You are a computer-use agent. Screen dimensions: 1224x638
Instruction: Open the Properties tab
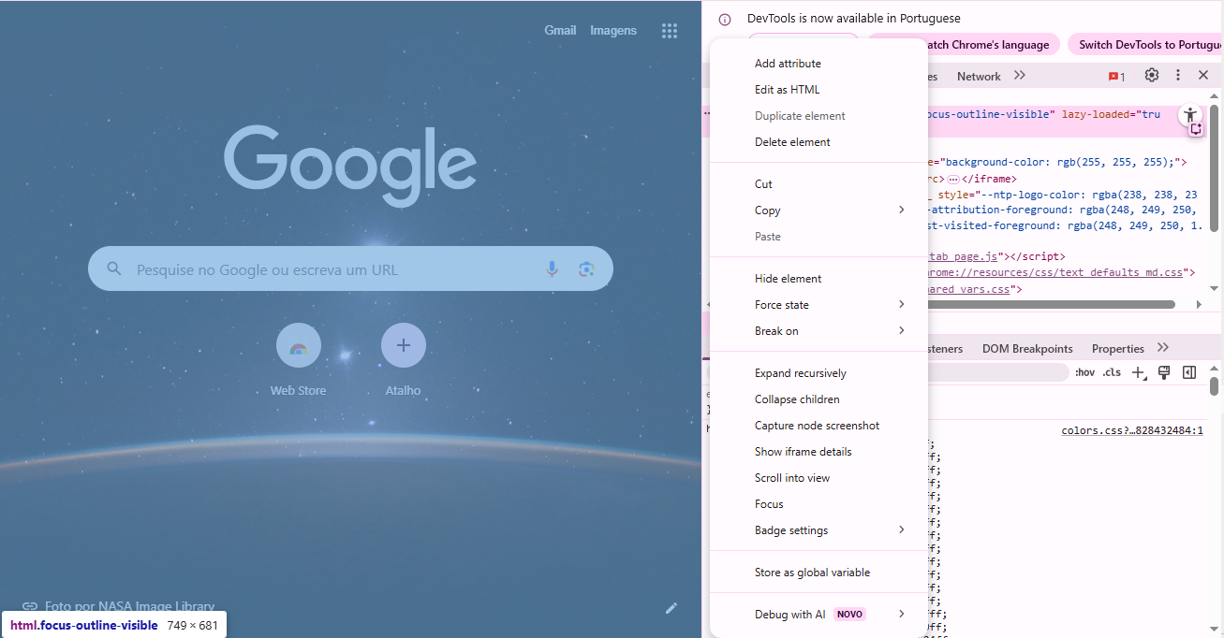coord(1117,349)
